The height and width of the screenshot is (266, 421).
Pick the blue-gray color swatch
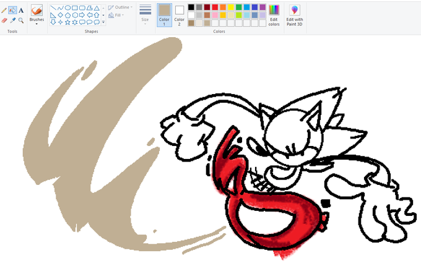(254, 15)
